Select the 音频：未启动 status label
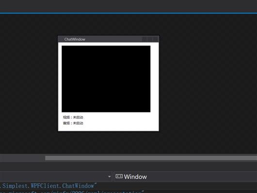257x193 pixels. (73, 123)
